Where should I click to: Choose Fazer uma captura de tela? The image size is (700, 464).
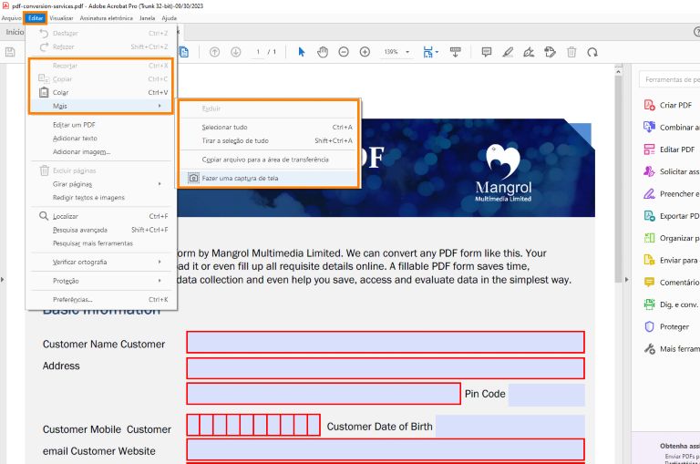(x=269, y=178)
